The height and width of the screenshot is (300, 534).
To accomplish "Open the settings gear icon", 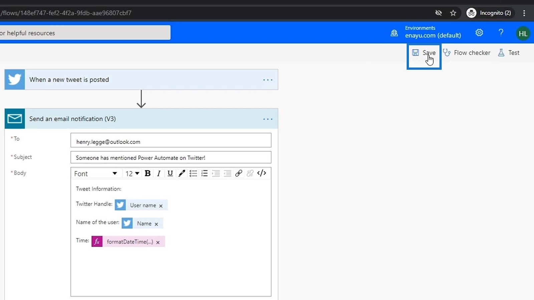I will [x=479, y=33].
